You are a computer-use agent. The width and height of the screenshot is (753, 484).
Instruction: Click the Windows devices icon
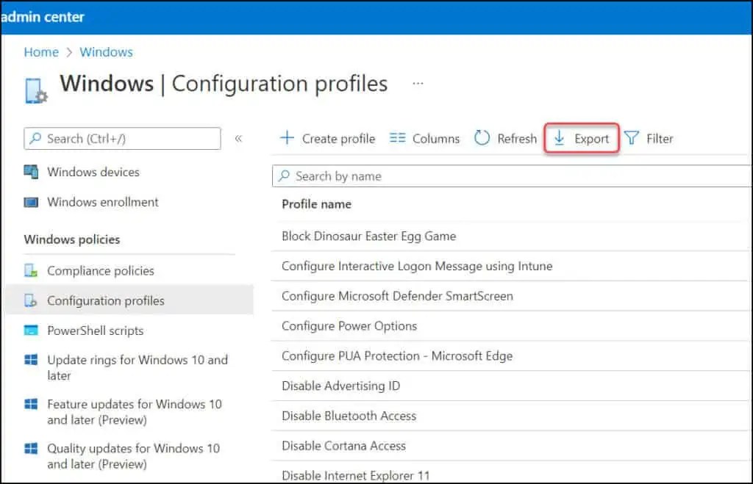pyautogui.click(x=32, y=171)
